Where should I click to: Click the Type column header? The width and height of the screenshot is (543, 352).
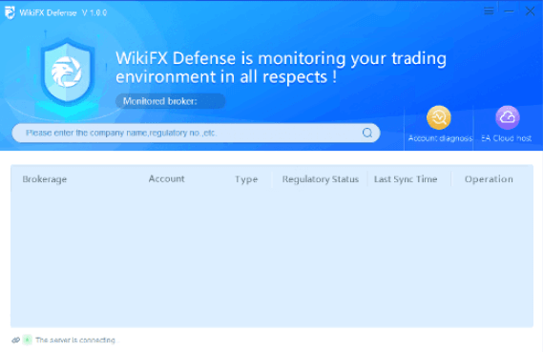(246, 179)
